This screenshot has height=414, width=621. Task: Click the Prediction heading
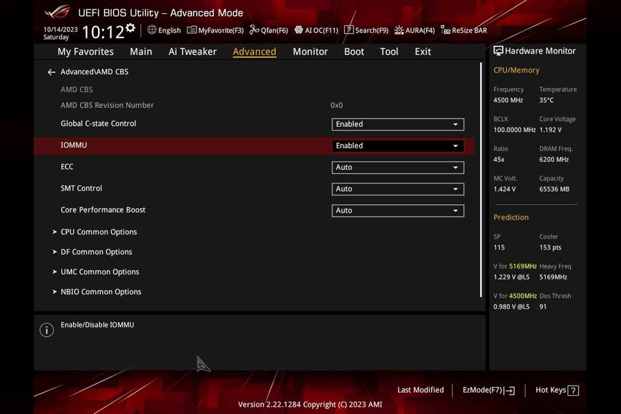511,217
